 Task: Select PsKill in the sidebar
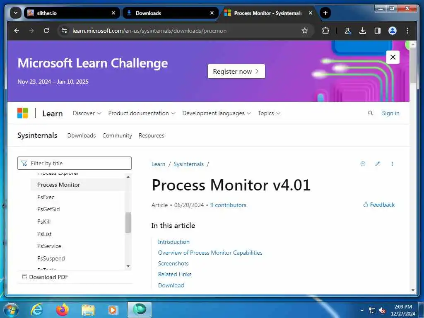click(44, 222)
